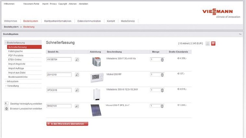Collapse the Bestellerfassung tree section
246x138 pixels.
(x=6, y=42)
